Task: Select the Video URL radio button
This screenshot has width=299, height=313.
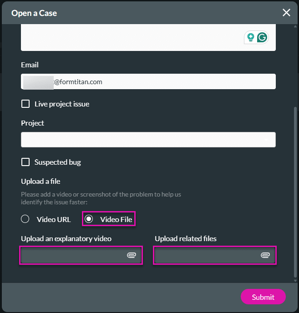Action: 25,219
